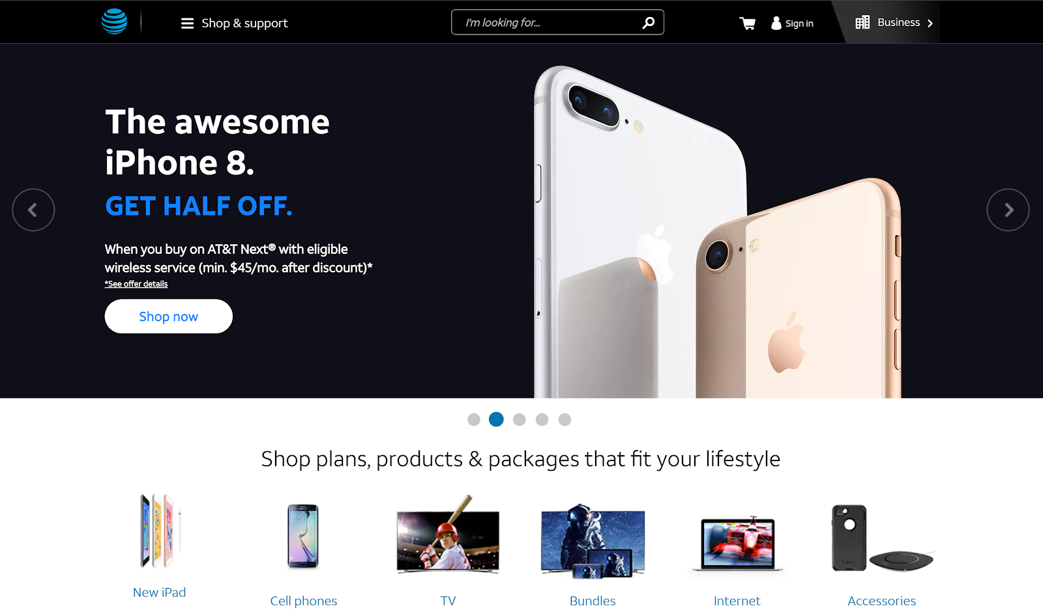Screen dimensions: 1043x616
Task: Click the Shop now button
Action: point(169,316)
